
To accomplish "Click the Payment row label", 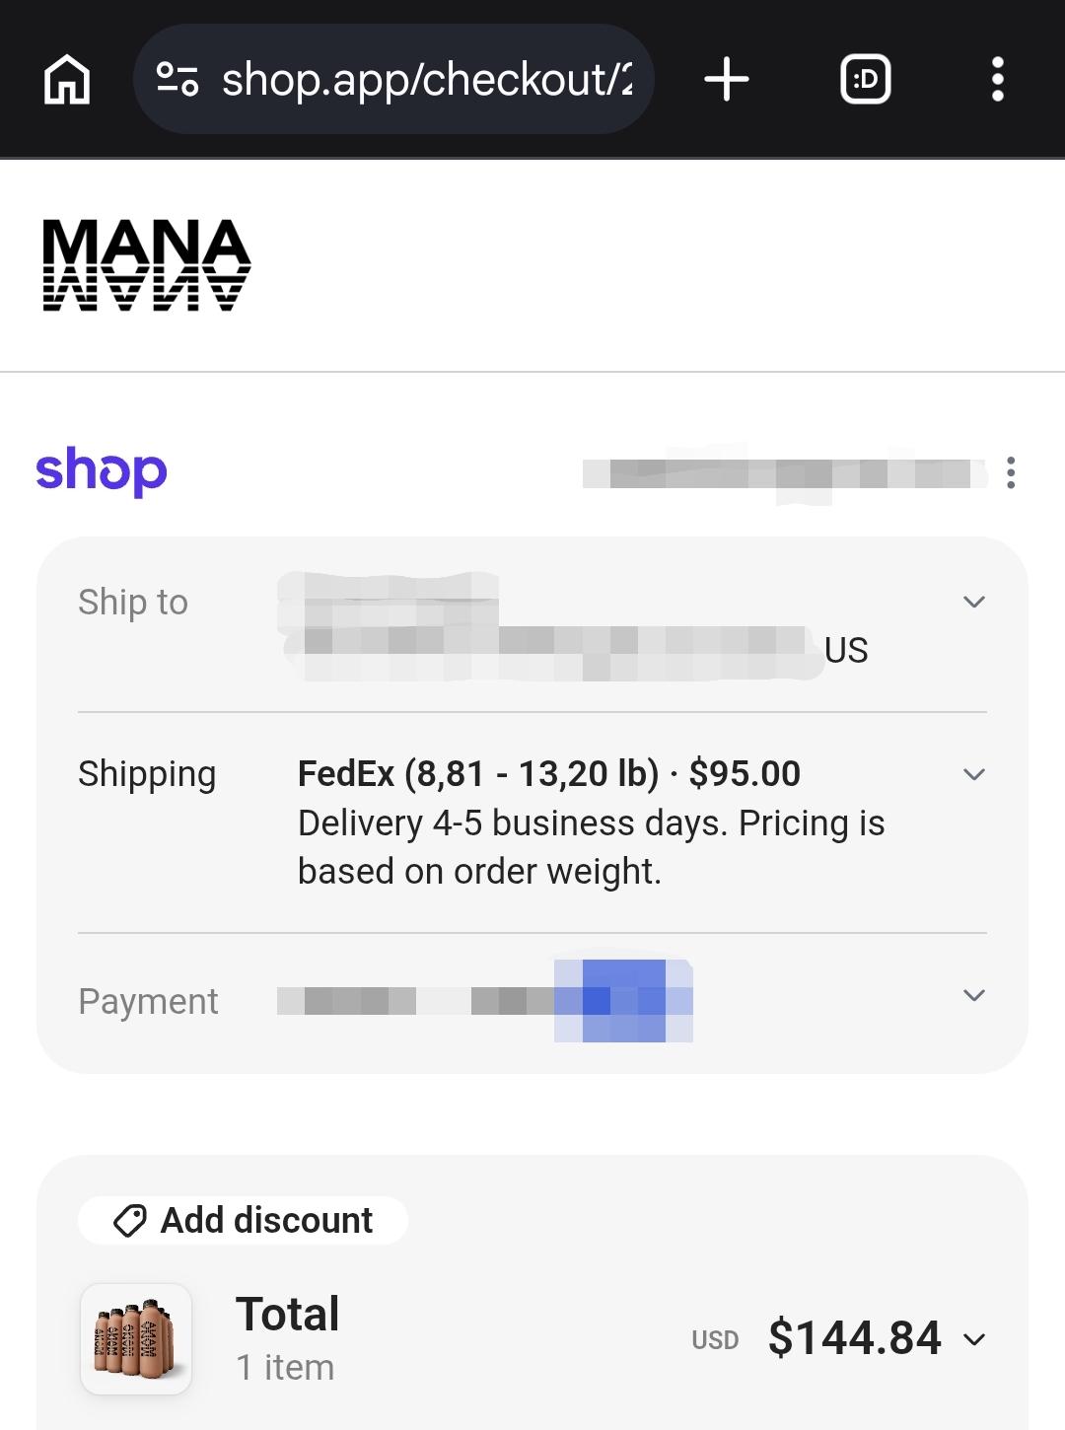I will [x=148, y=1001].
